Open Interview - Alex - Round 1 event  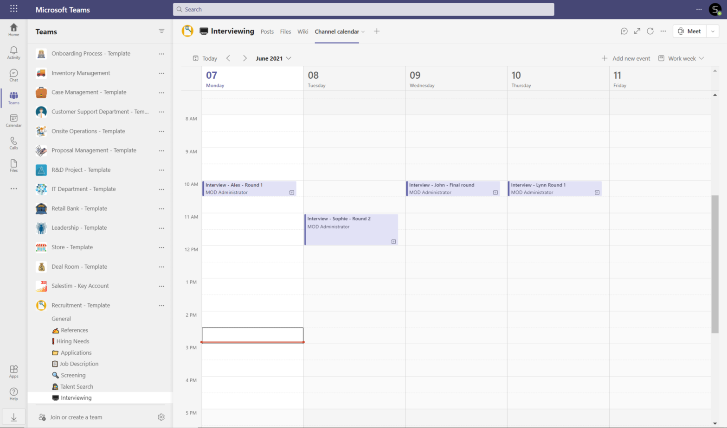tap(250, 189)
